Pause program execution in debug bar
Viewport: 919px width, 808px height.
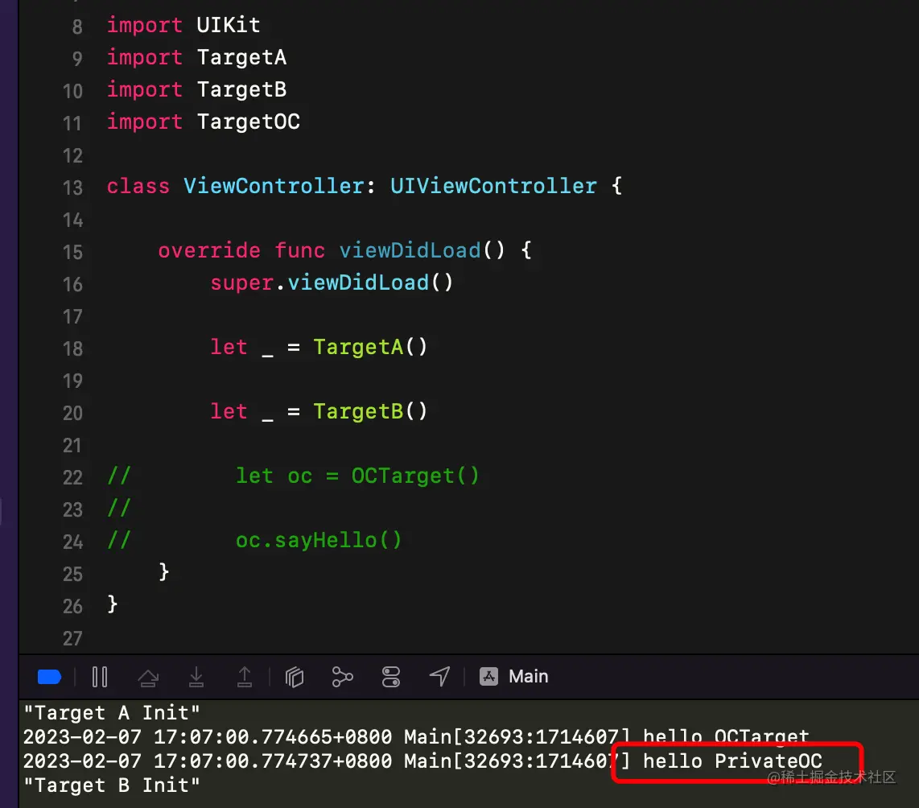pos(100,677)
